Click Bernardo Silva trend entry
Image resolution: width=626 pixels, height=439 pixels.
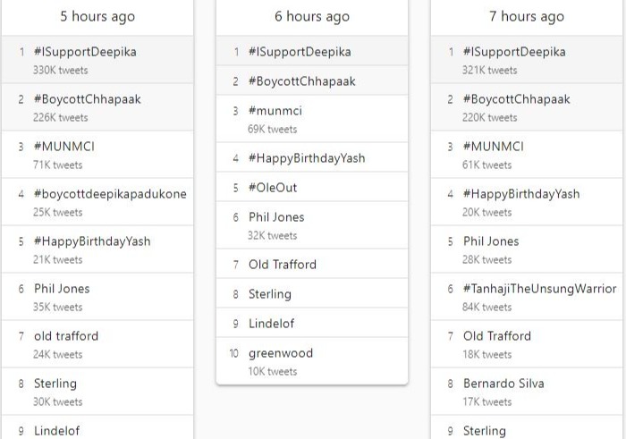click(x=503, y=384)
